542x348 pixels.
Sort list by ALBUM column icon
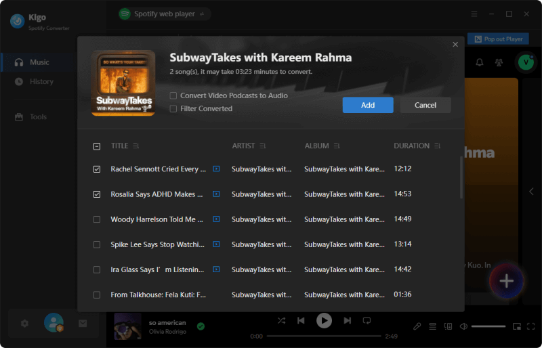point(337,146)
